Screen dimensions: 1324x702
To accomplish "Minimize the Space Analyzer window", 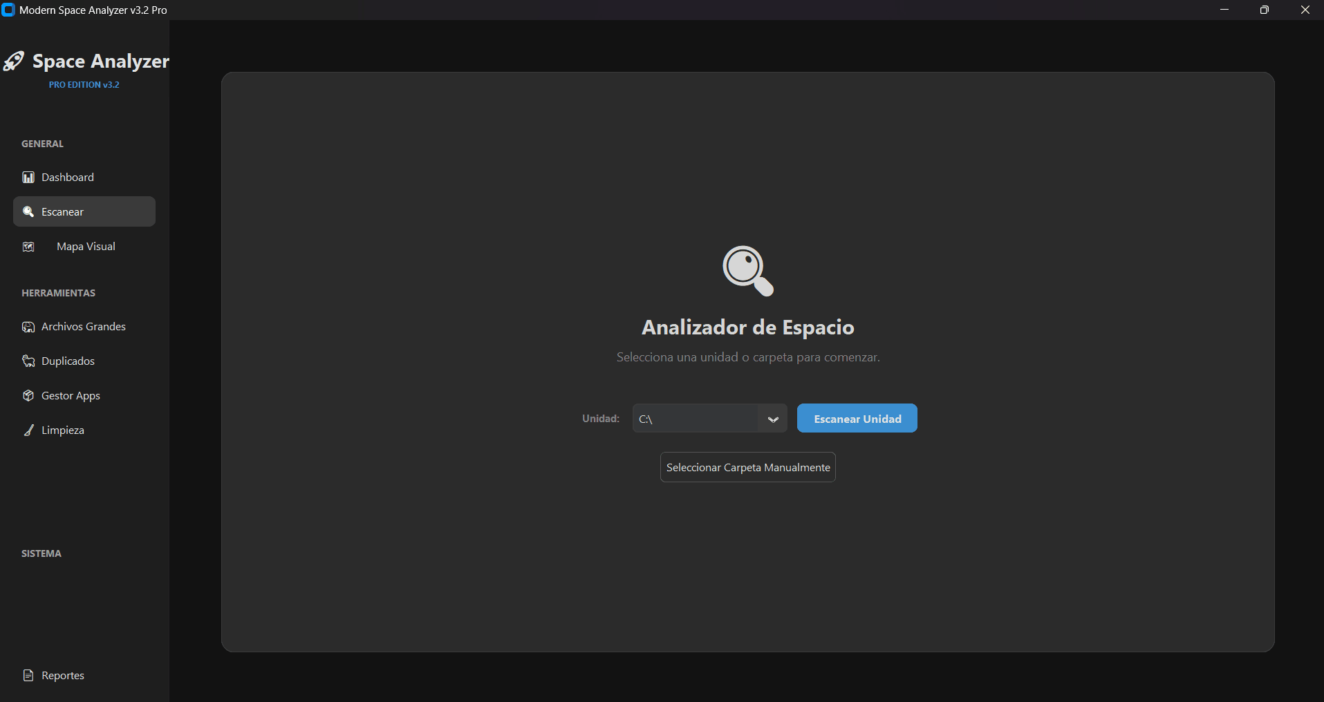I will pos(1224,10).
